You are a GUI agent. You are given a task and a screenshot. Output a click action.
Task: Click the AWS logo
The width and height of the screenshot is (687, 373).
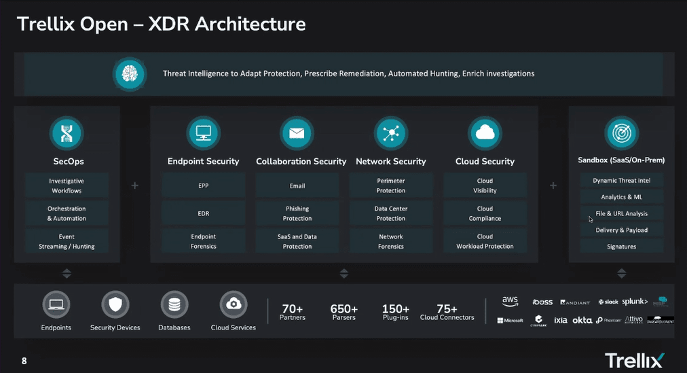click(510, 301)
